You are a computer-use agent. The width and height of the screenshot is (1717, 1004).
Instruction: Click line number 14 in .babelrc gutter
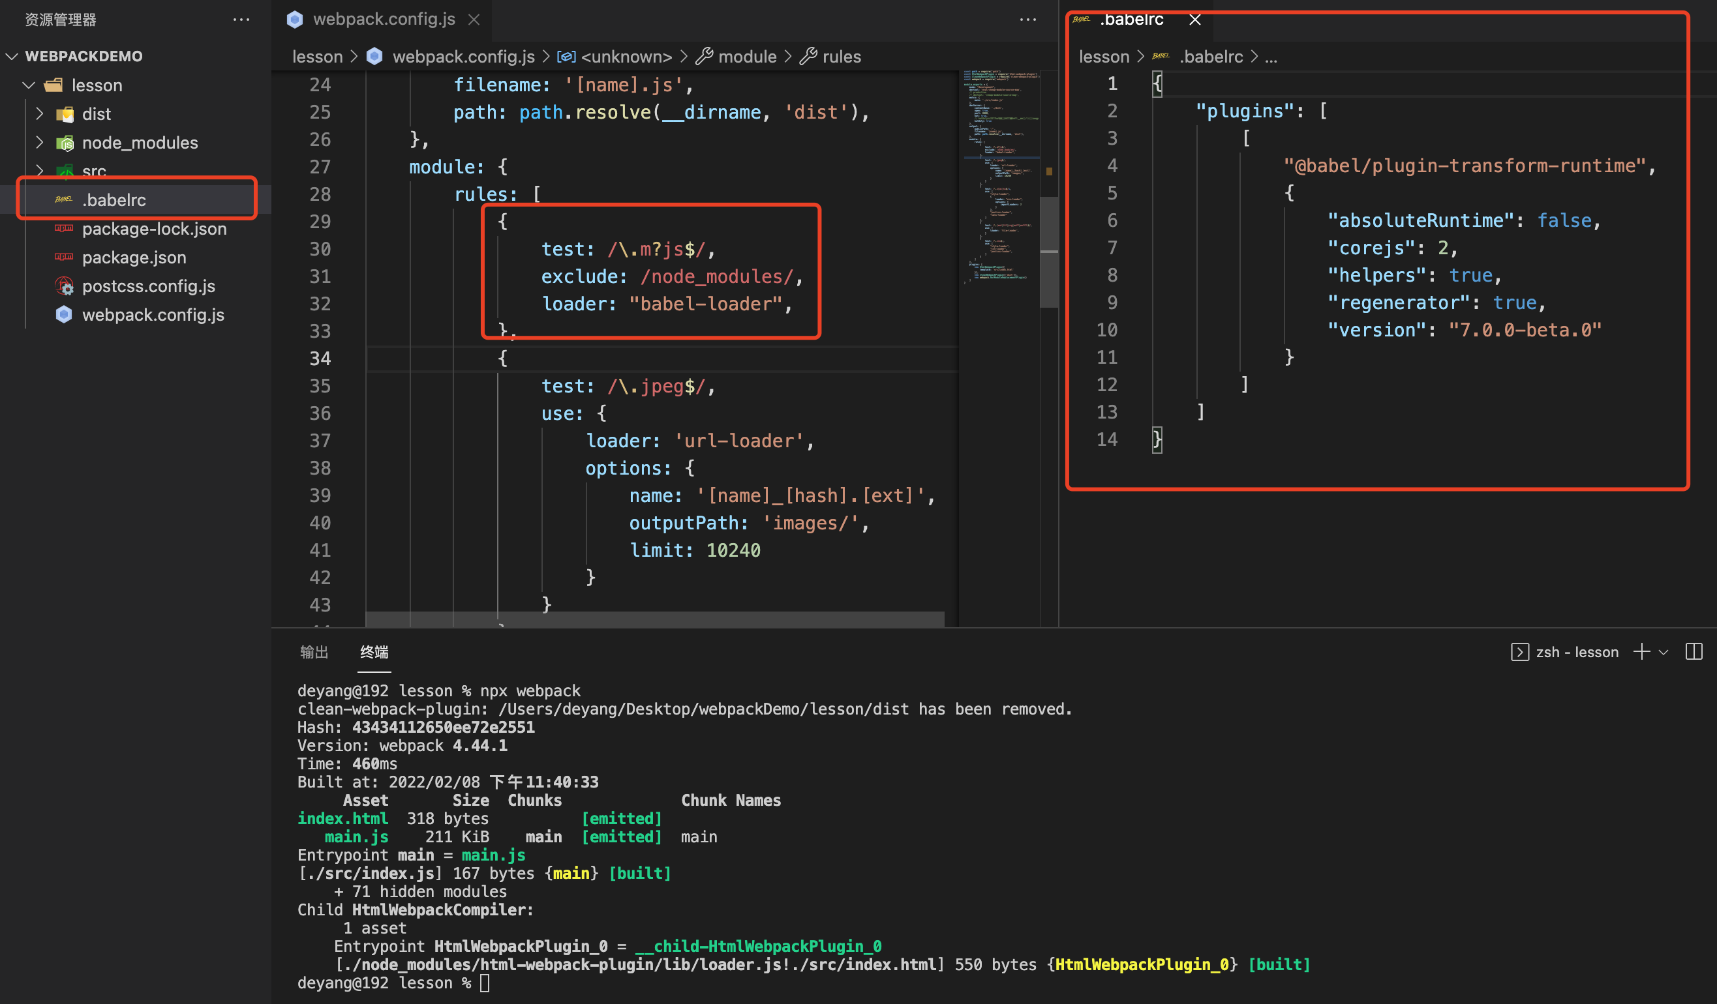(x=1106, y=439)
